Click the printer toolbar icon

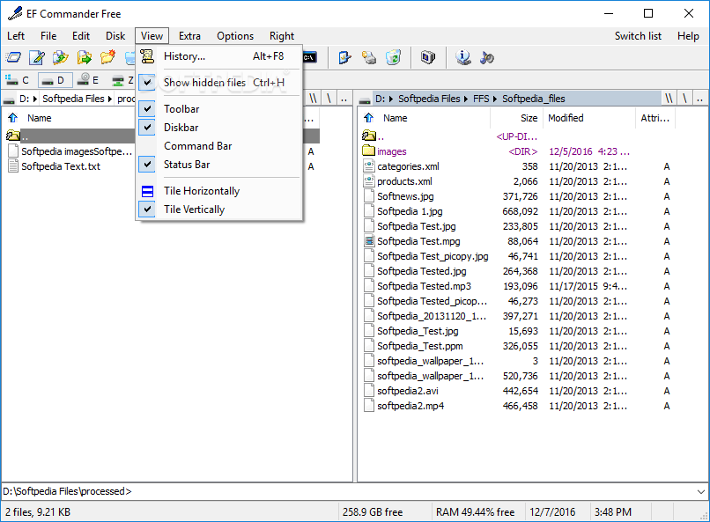[369, 57]
